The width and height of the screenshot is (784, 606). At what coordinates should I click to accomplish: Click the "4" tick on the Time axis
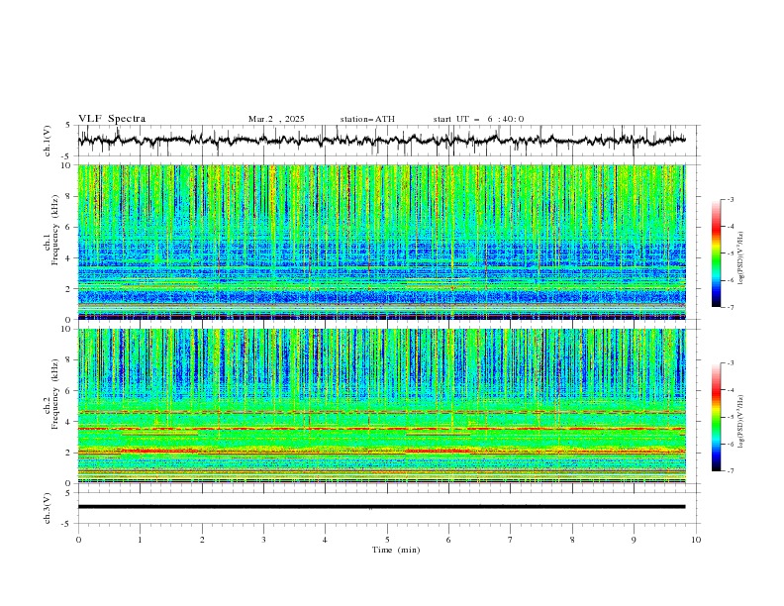coord(325,540)
